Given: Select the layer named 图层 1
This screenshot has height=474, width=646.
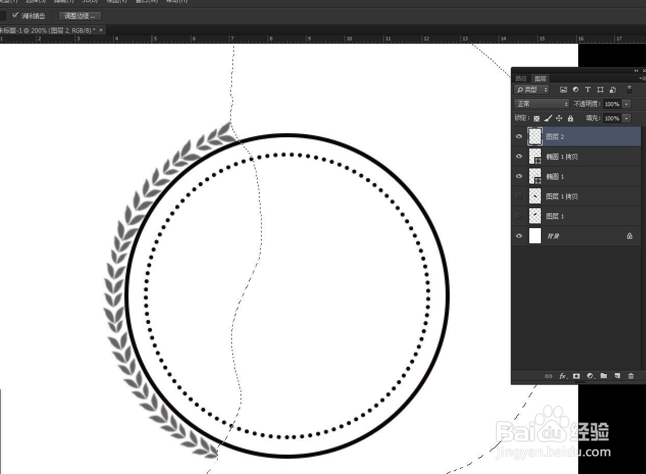Looking at the screenshot, I should (555, 216).
